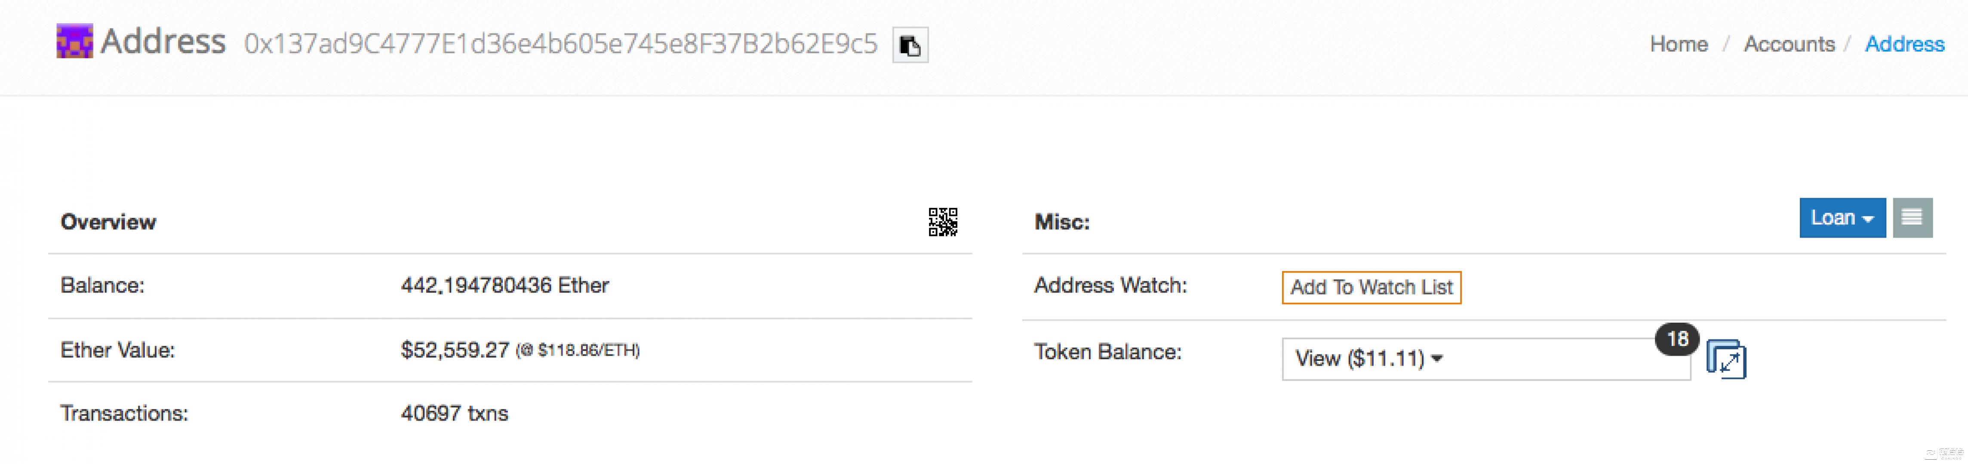Viewport: 1968px width, 464px height.
Task: Open the Accounts breadcrumb link
Action: click(1789, 44)
